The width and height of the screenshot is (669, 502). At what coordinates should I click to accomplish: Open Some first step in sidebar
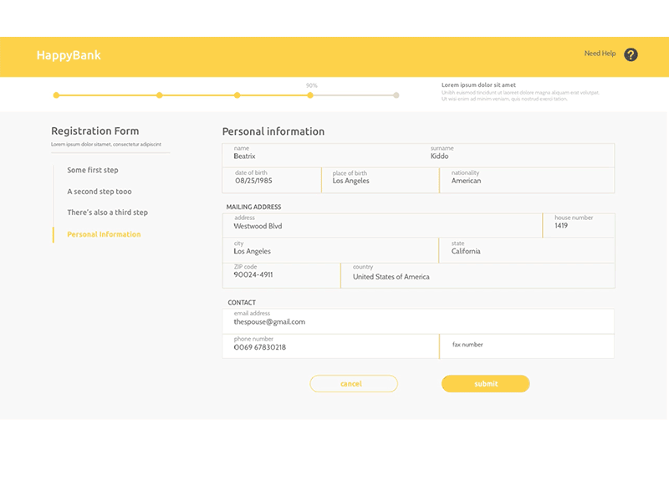coord(93,170)
